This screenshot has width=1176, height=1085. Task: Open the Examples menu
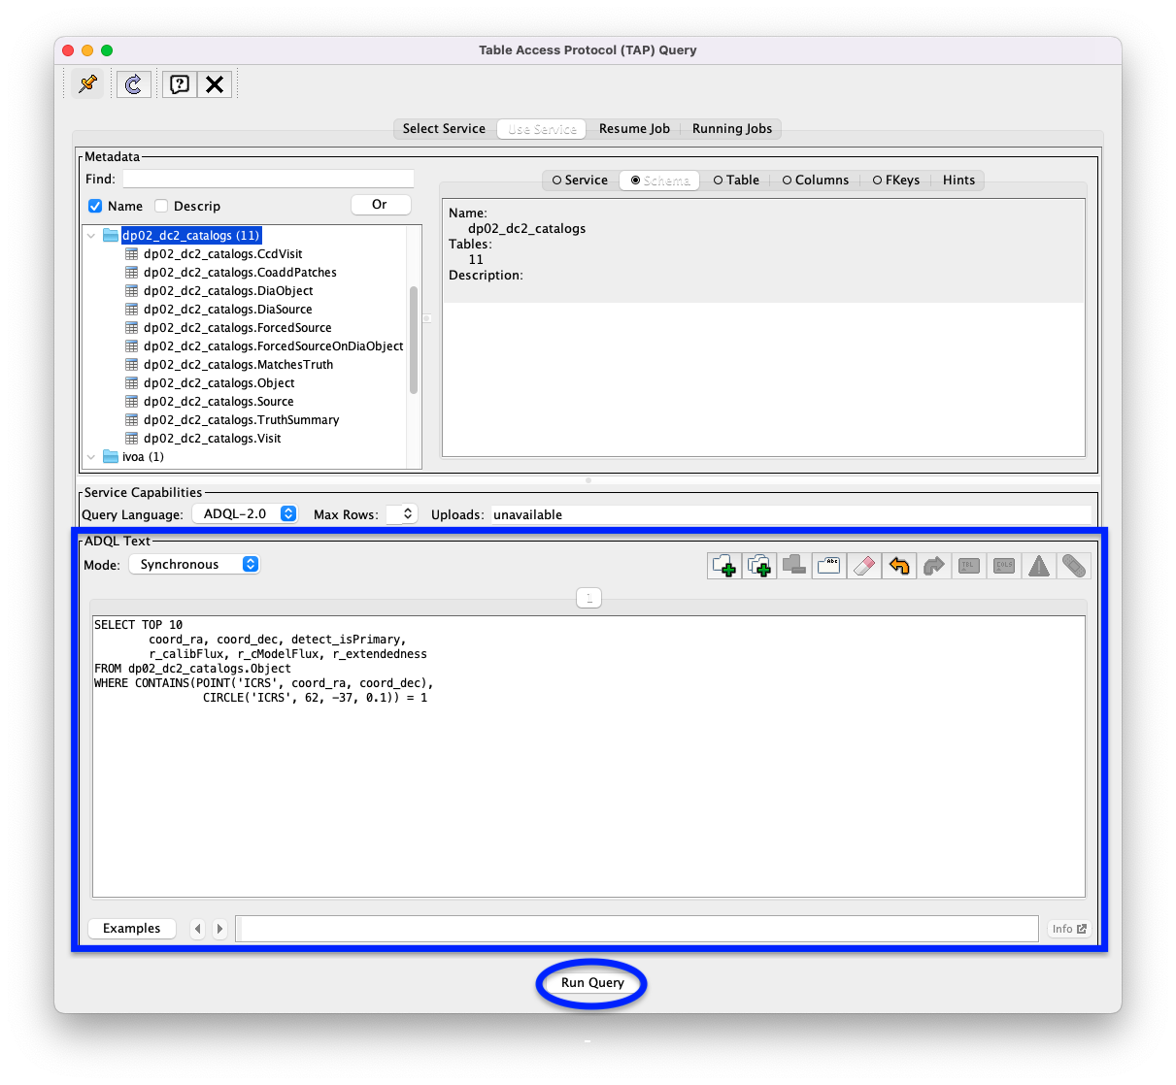(x=131, y=928)
